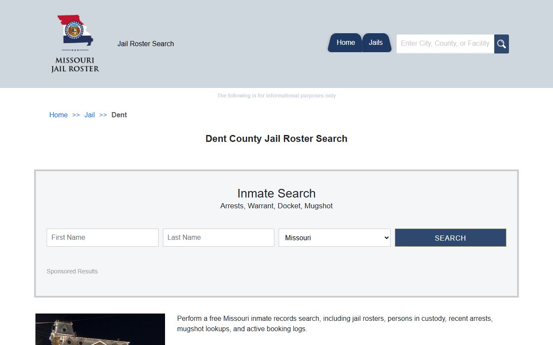Click into the First Name field
The width and height of the screenshot is (553, 345).
pos(102,238)
